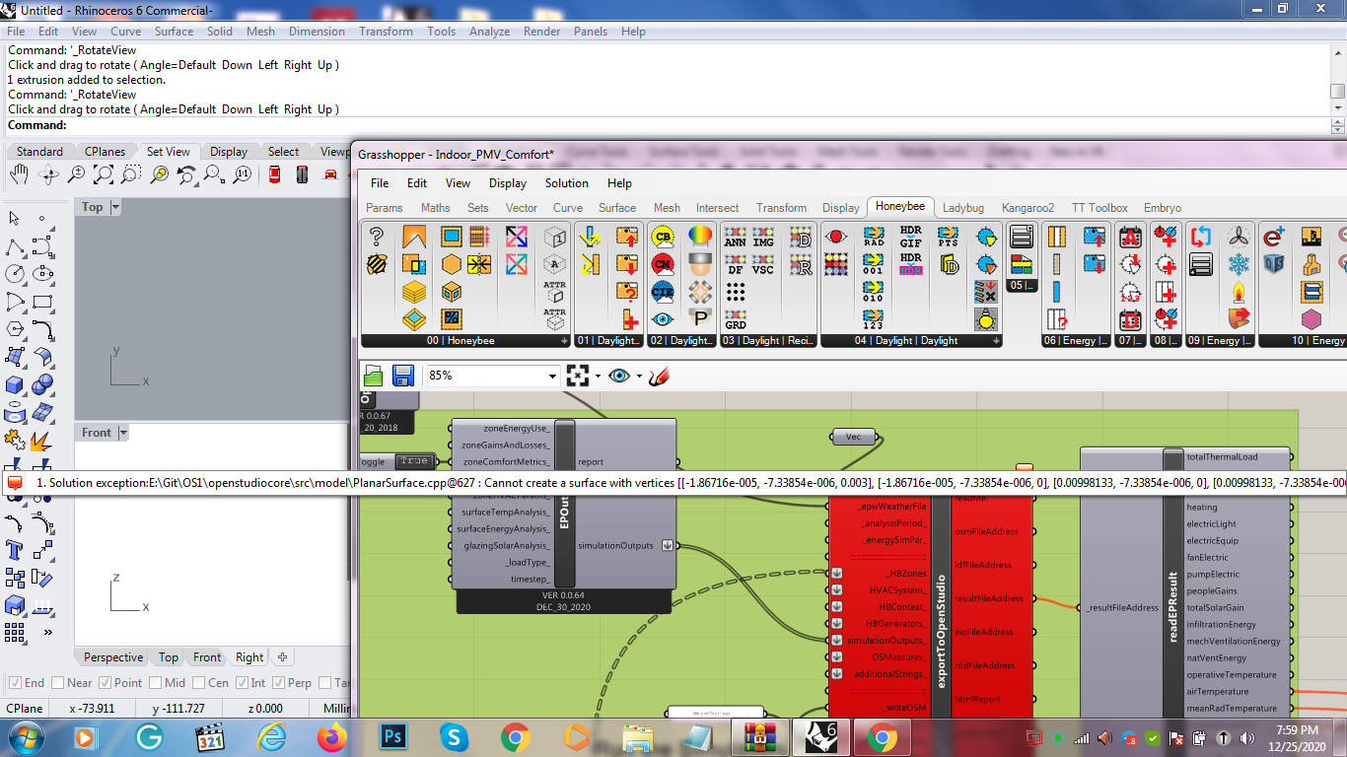Click the Honeybee question mark icon
This screenshot has height=757, width=1347.
[377, 237]
